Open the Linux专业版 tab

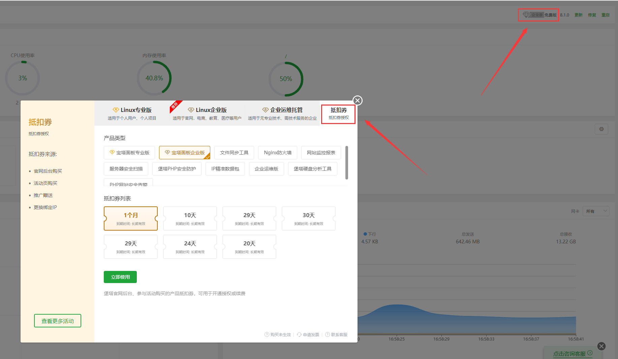pyautogui.click(x=132, y=113)
